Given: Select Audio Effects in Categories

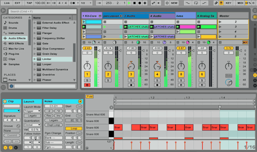Looking at the screenshot, I should [16, 38].
